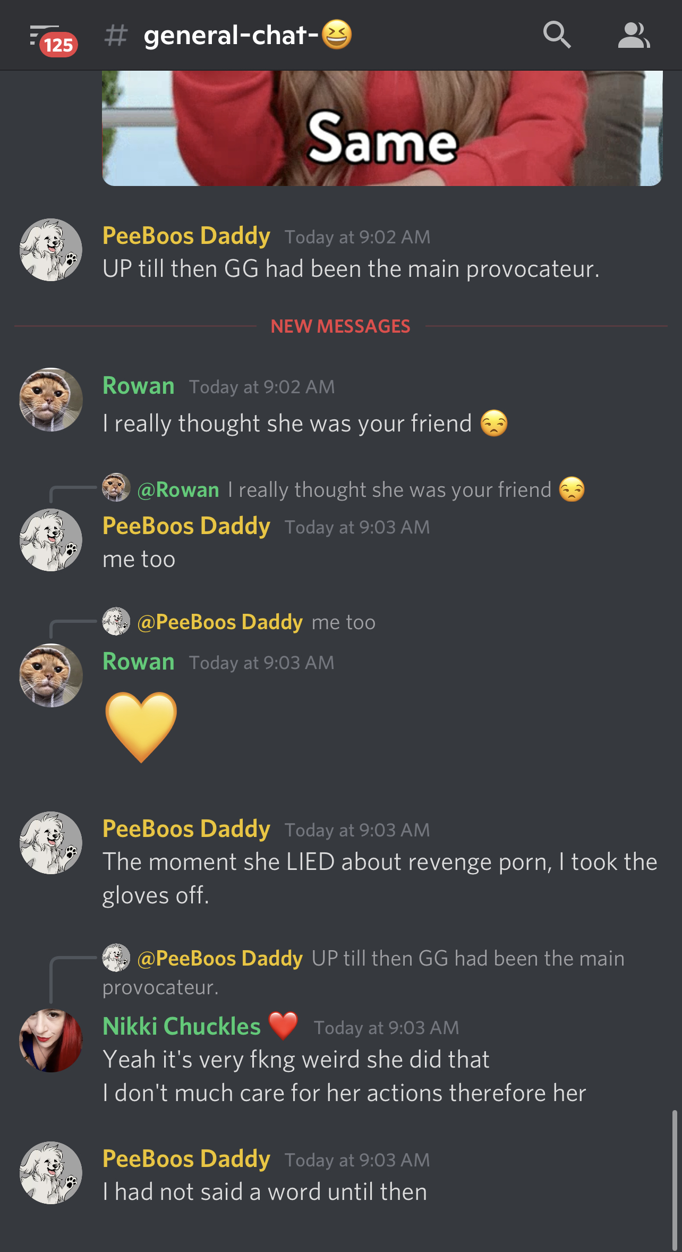Jump to replied message '@PeeBoos Daddy me too'
Image resolution: width=682 pixels, height=1252 pixels.
coord(239,622)
